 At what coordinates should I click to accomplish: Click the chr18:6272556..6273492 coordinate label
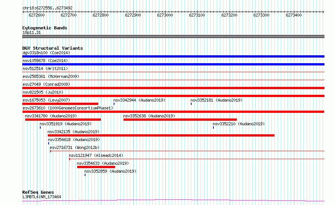click(x=47, y=8)
